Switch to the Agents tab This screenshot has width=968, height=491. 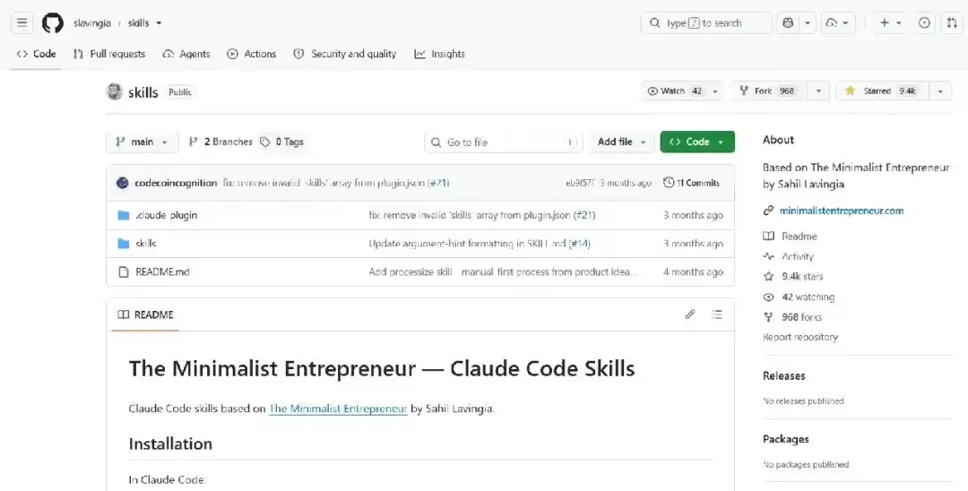(x=186, y=54)
